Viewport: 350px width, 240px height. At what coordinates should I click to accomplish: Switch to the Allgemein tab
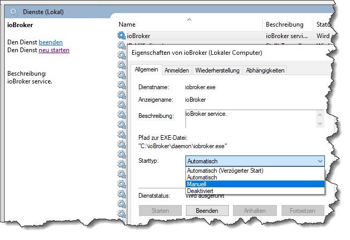point(146,69)
